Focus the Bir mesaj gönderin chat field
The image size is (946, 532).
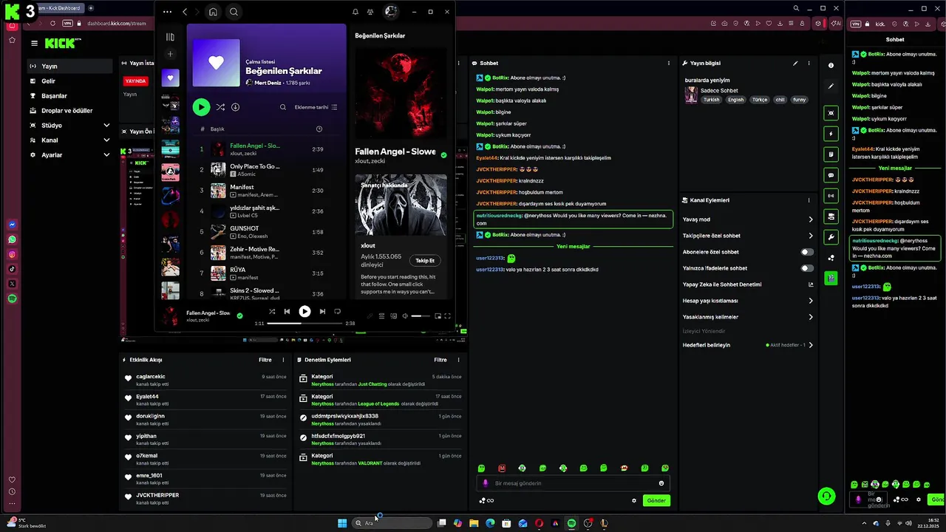(574, 483)
